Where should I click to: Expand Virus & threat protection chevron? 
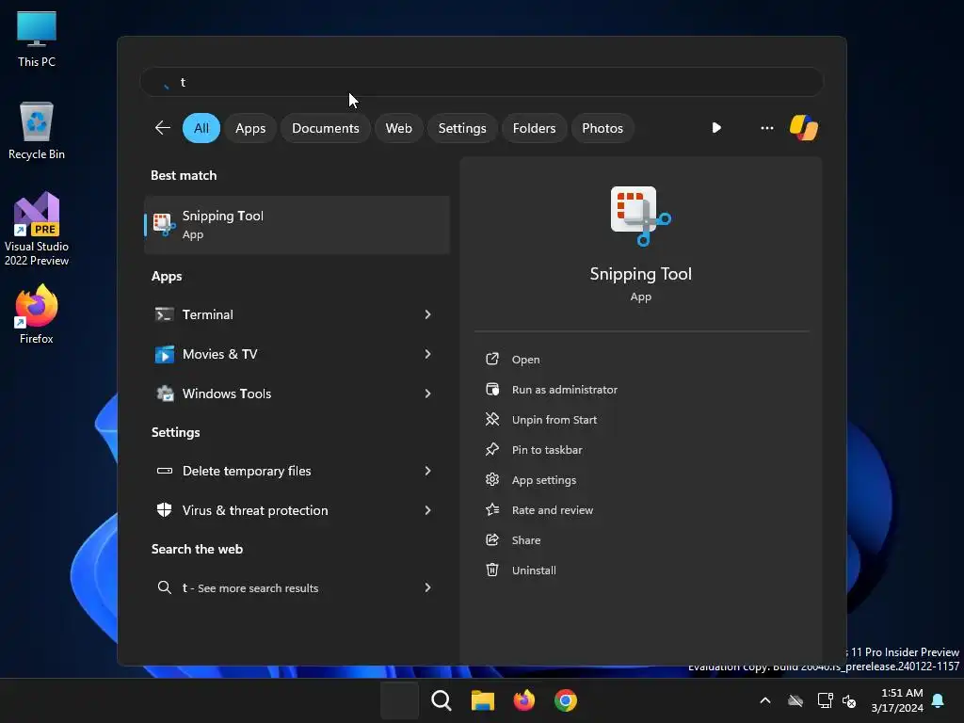pyautogui.click(x=428, y=510)
